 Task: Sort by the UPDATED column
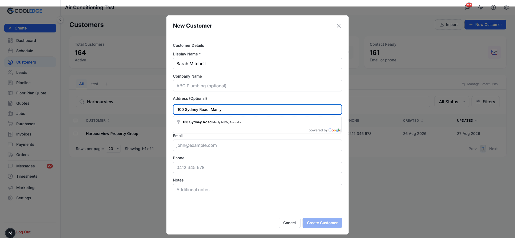467,121
